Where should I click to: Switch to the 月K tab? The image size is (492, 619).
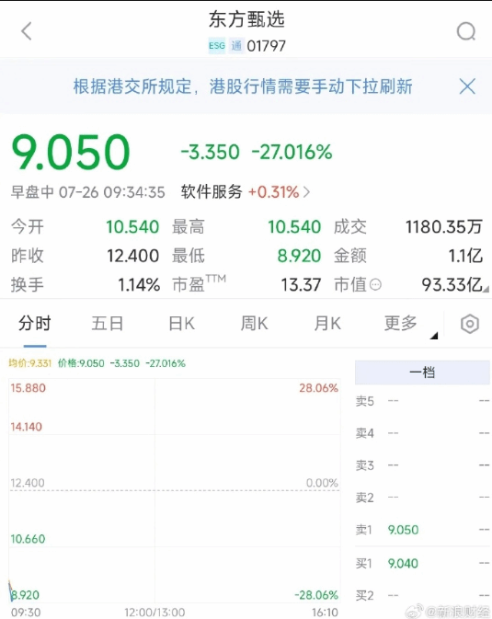pyautogui.click(x=327, y=324)
